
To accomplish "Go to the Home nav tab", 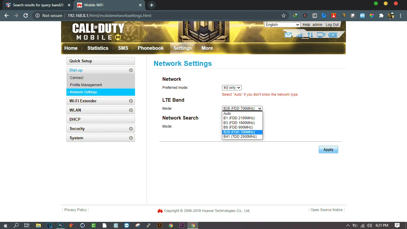I will click(x=71, y=48).
